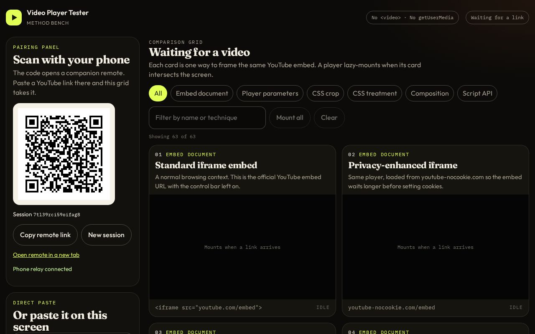The height and width of the screenshot is (334, 535).
Task: Click the Video Player Tester play logo icon
Action: (x=14, y=18)
